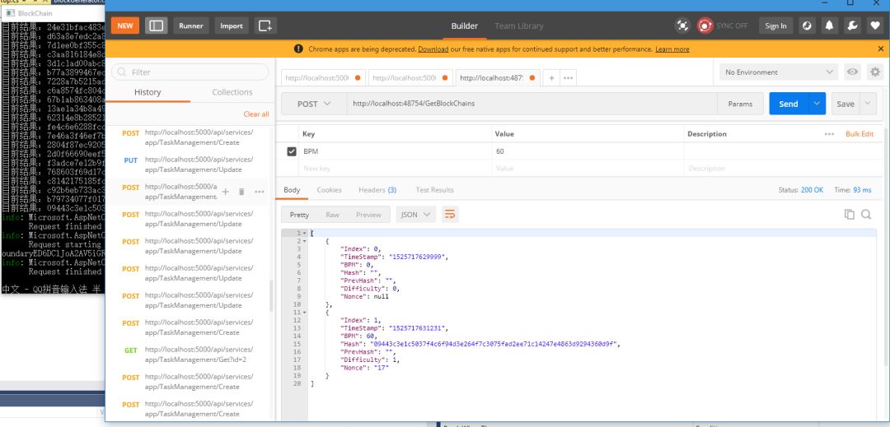Expand the No Environment dropdown
Screen dimensions: 890x427
click(778, 72)
